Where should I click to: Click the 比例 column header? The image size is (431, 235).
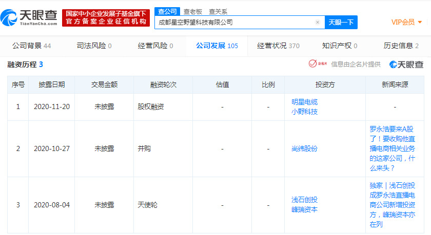coord(268,84)
